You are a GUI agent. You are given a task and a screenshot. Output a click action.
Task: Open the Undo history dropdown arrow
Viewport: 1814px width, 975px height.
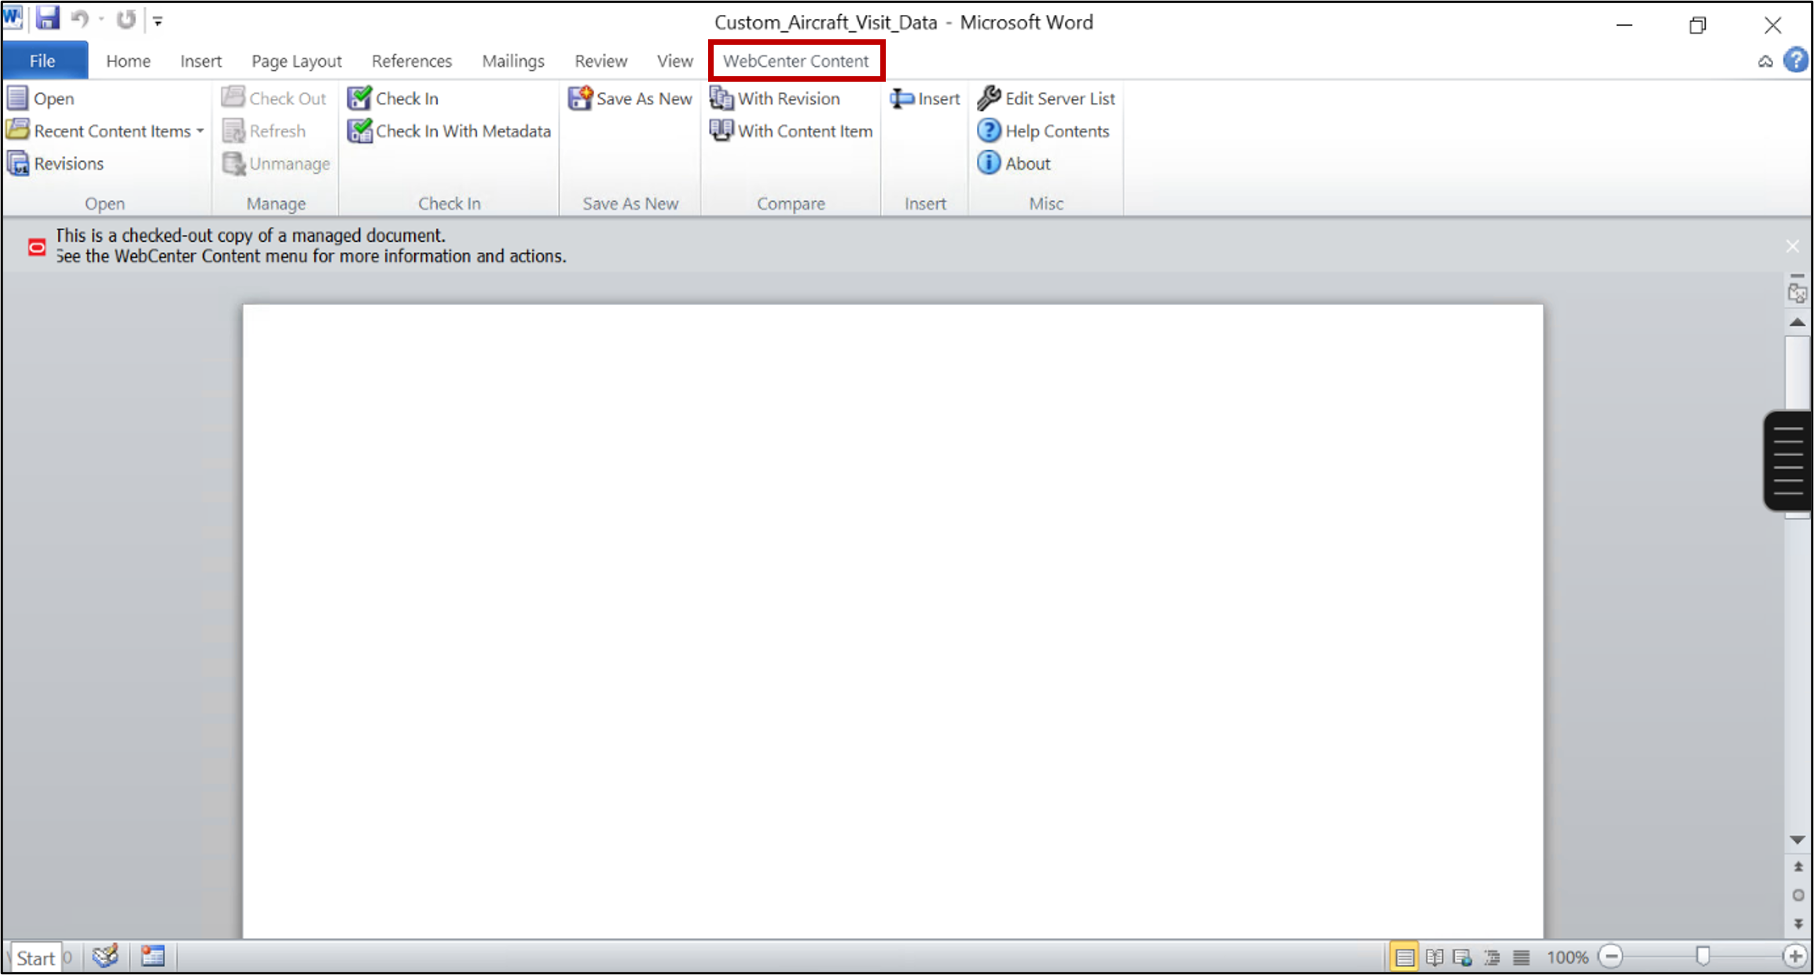click(101, 20)
